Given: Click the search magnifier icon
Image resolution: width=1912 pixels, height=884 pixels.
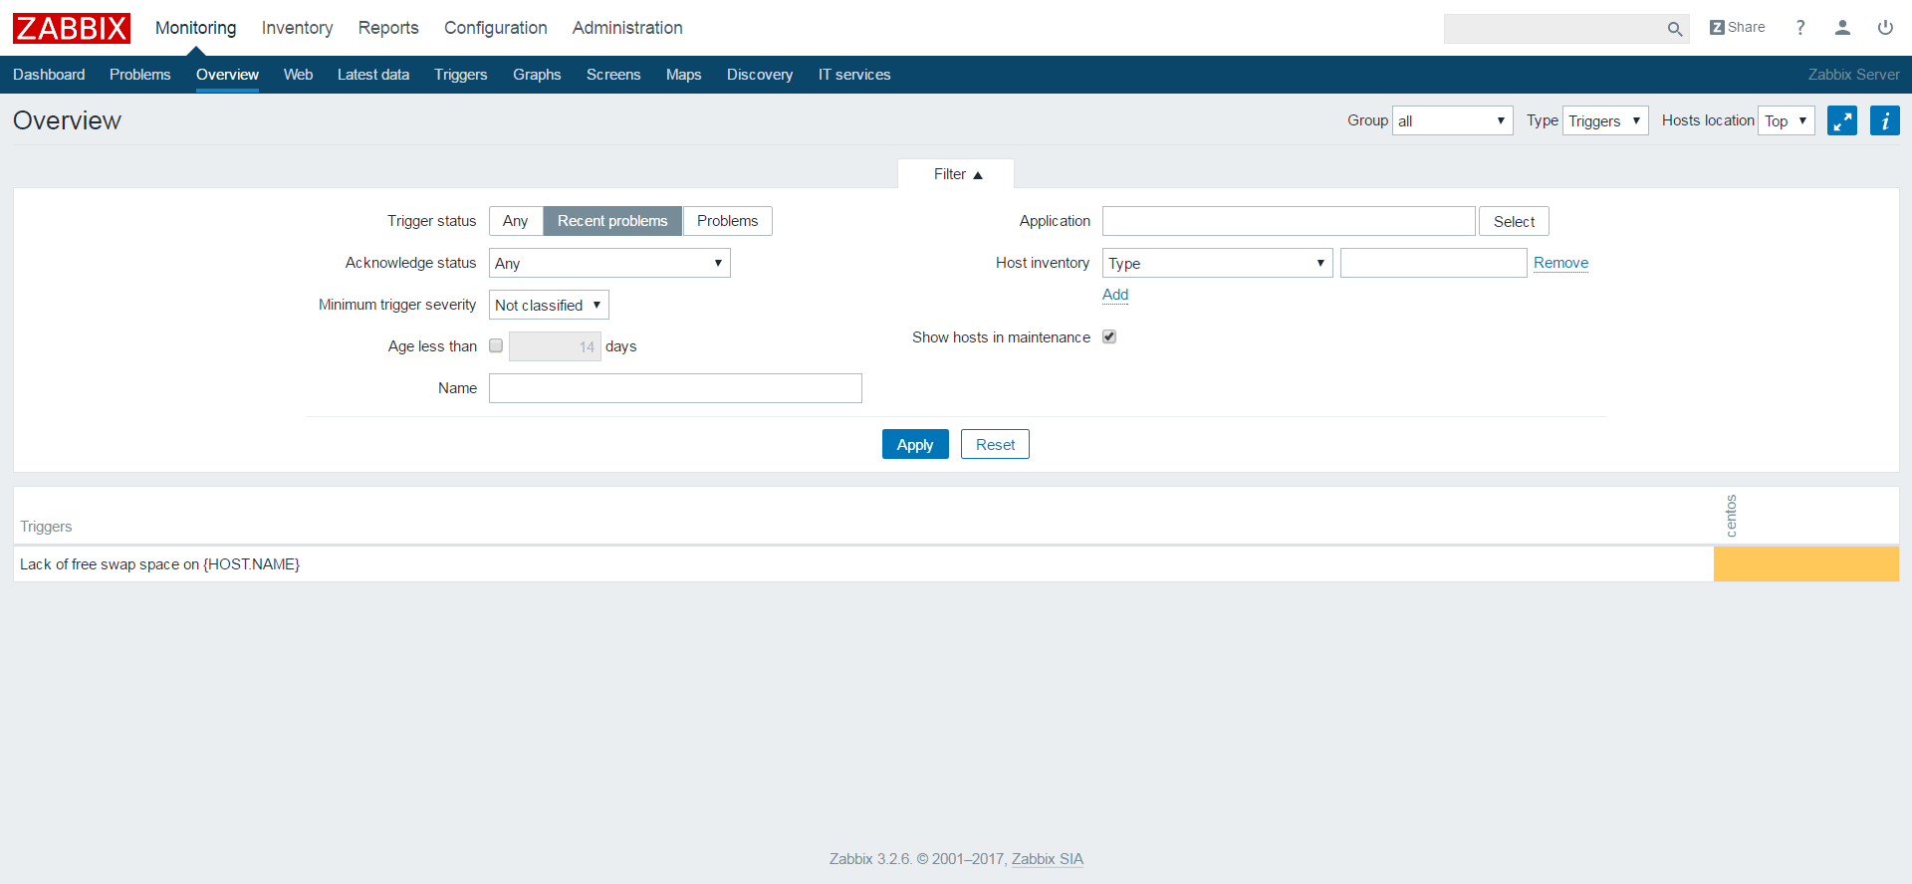Looking at the screenshot, I should 1675,29.
